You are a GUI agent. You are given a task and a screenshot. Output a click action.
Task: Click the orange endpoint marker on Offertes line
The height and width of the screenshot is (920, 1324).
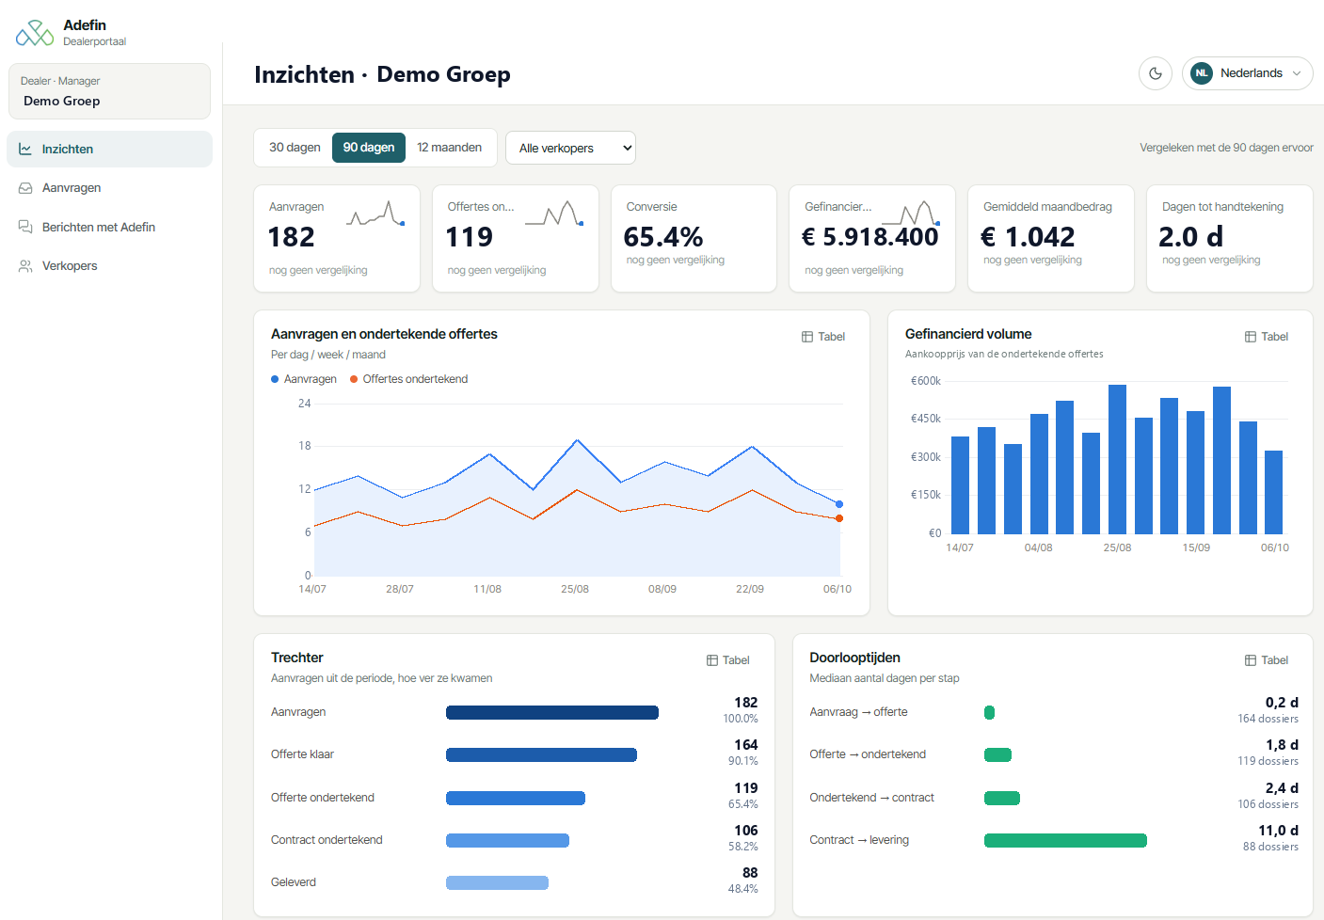pos(839,518)
